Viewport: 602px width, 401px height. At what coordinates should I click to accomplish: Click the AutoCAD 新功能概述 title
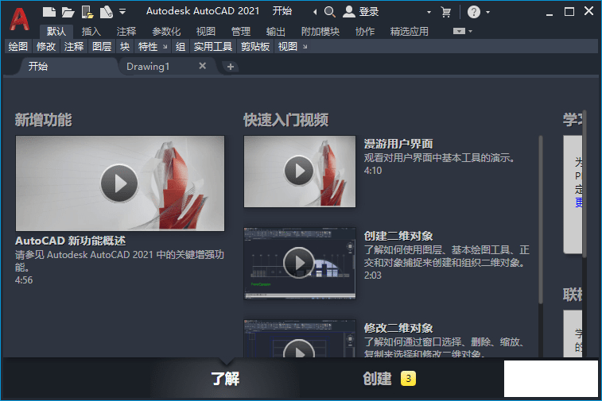coord(70,241)
